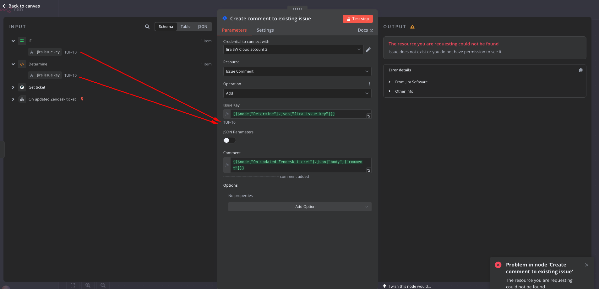
Task: Open Operation options three-dot menu
Action: pos(370,84)
